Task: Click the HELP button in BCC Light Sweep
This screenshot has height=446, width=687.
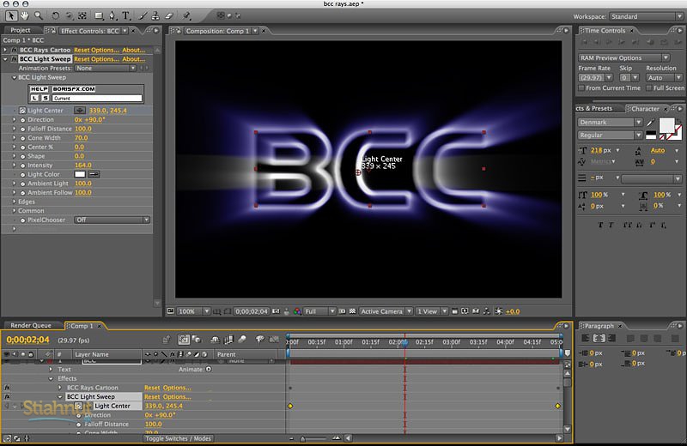Action: click(x=39, y=89)
